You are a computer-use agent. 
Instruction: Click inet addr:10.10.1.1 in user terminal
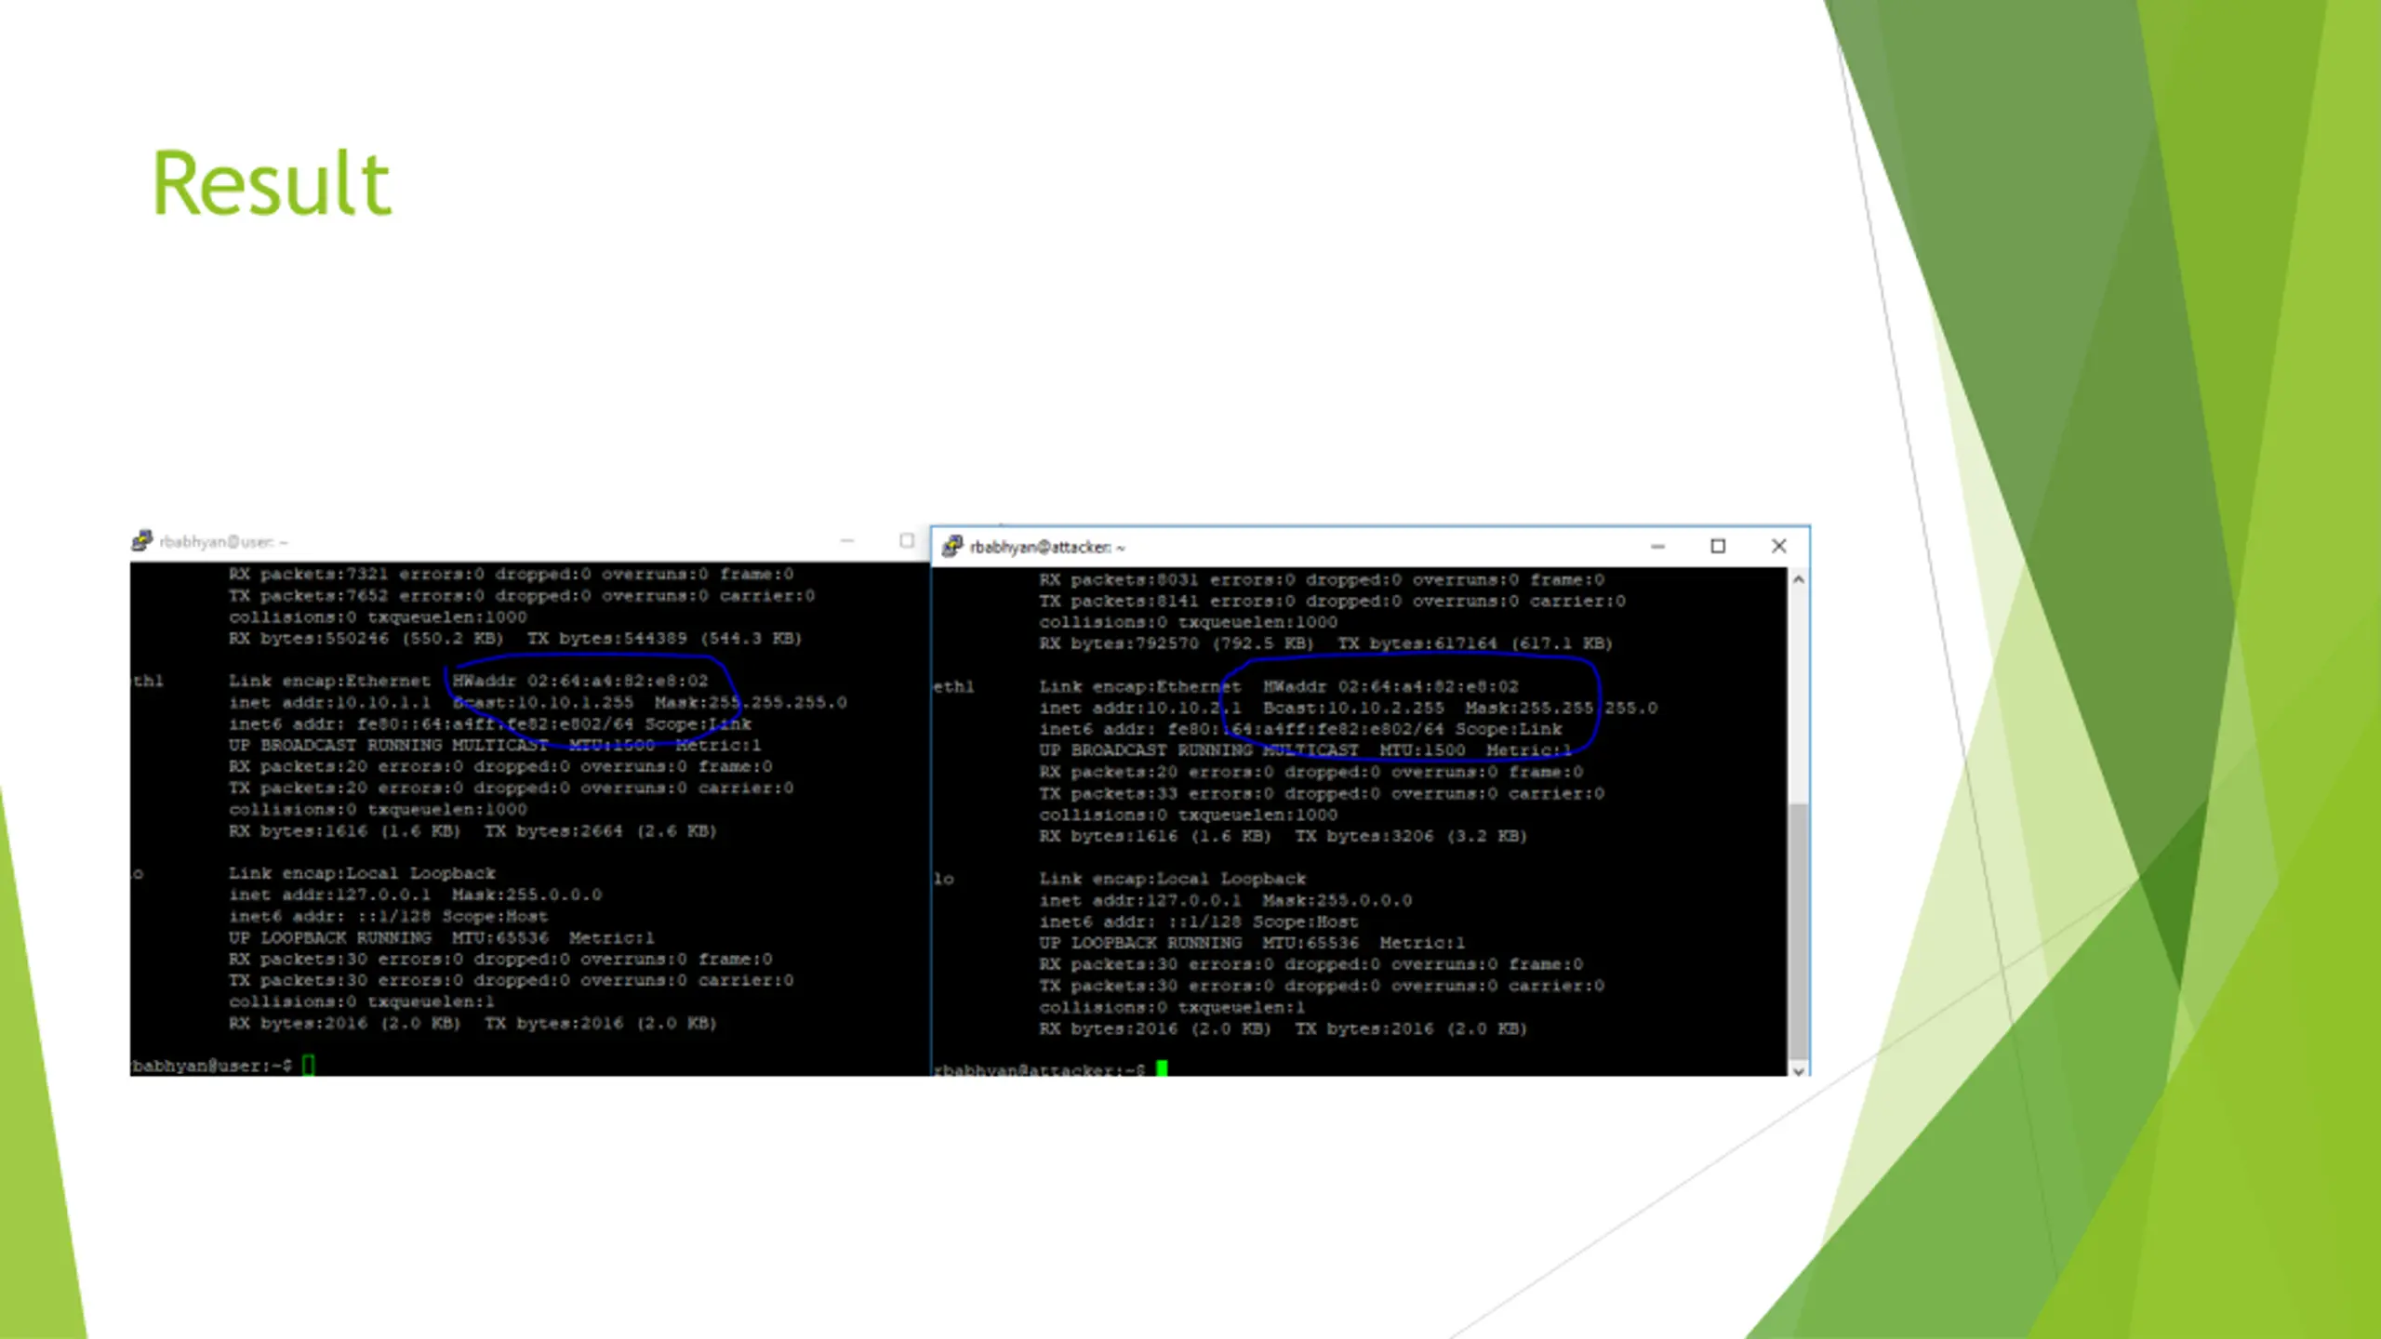[330, 702]
